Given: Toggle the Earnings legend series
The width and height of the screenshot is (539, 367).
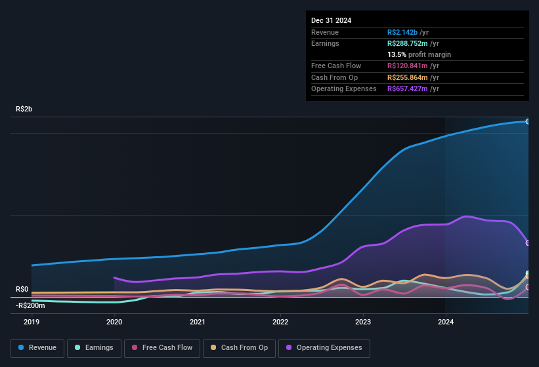Looking at the screenshot, I should click(x=94, y=348).
